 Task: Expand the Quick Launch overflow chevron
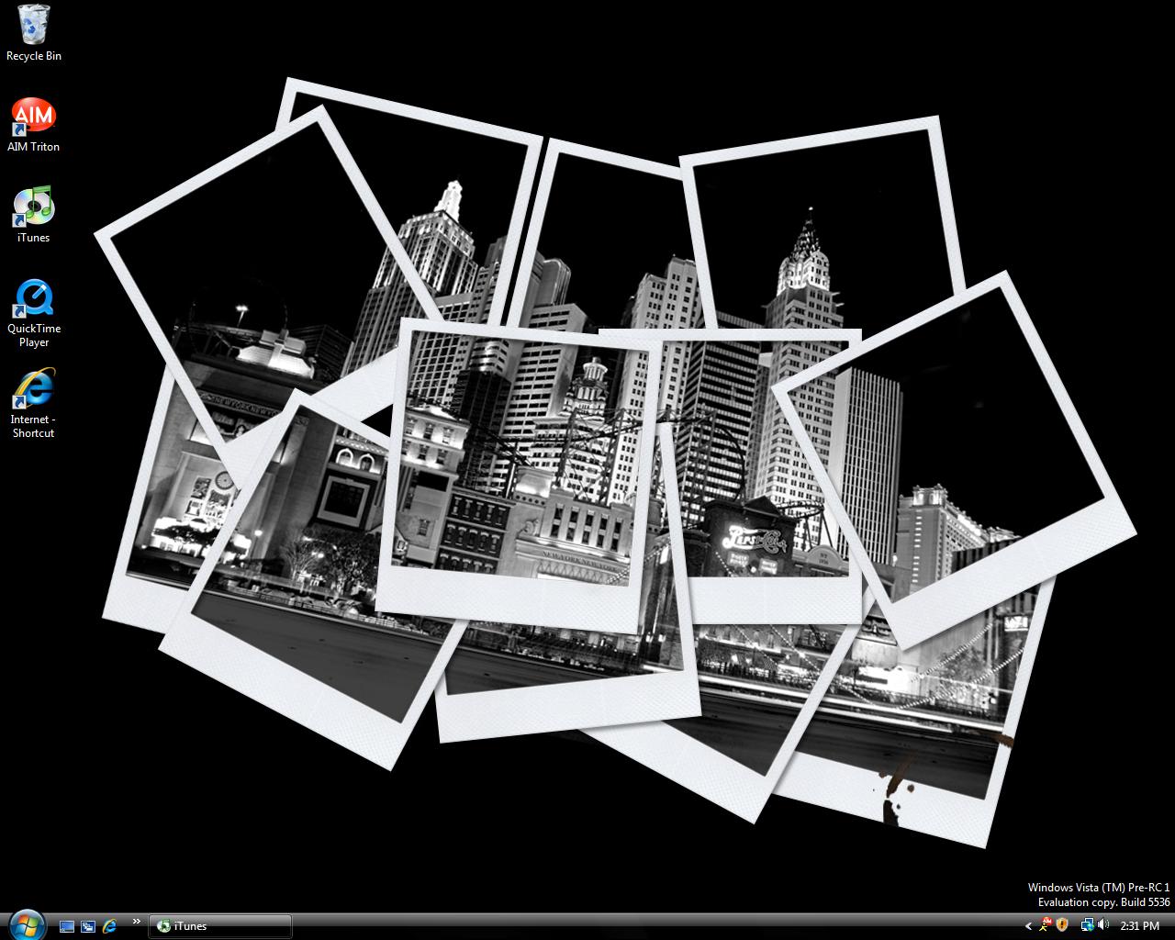point(137,922)
